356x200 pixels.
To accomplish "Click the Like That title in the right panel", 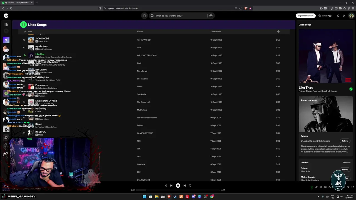I will coord(306,88).
